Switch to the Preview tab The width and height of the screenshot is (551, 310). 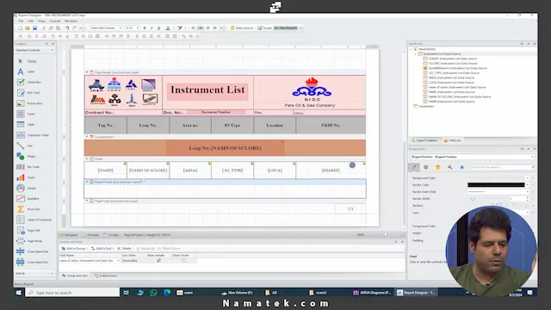coord(91,235)
